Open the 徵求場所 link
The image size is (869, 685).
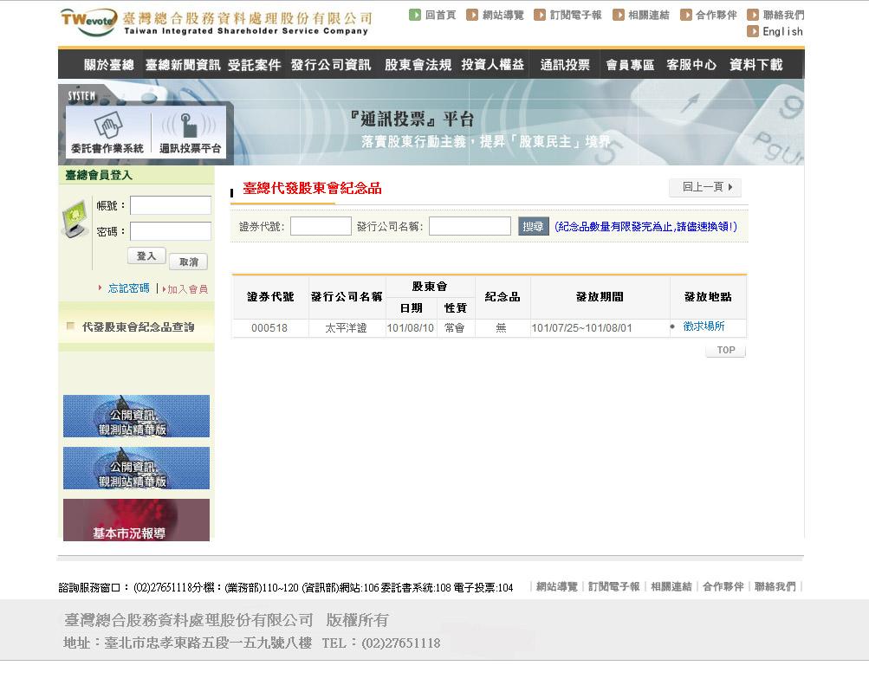tap(704, 326)
